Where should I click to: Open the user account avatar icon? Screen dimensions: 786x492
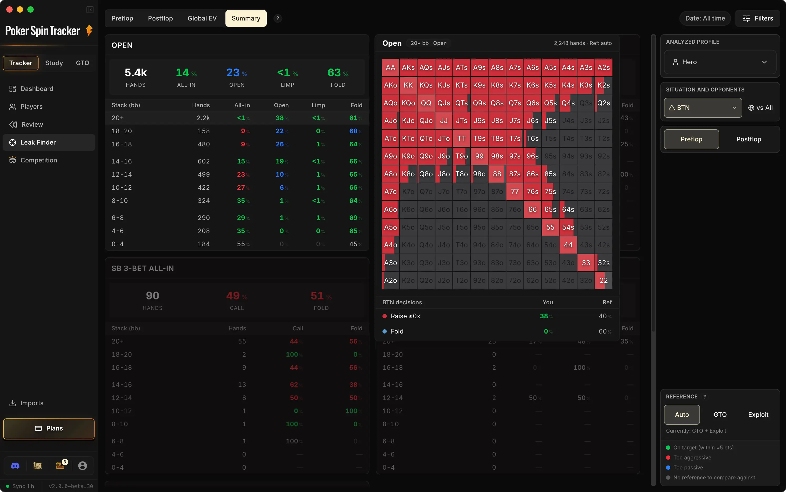click(x=83, y=466)
